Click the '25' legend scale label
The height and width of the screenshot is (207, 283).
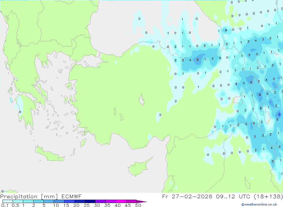(87, 205)
